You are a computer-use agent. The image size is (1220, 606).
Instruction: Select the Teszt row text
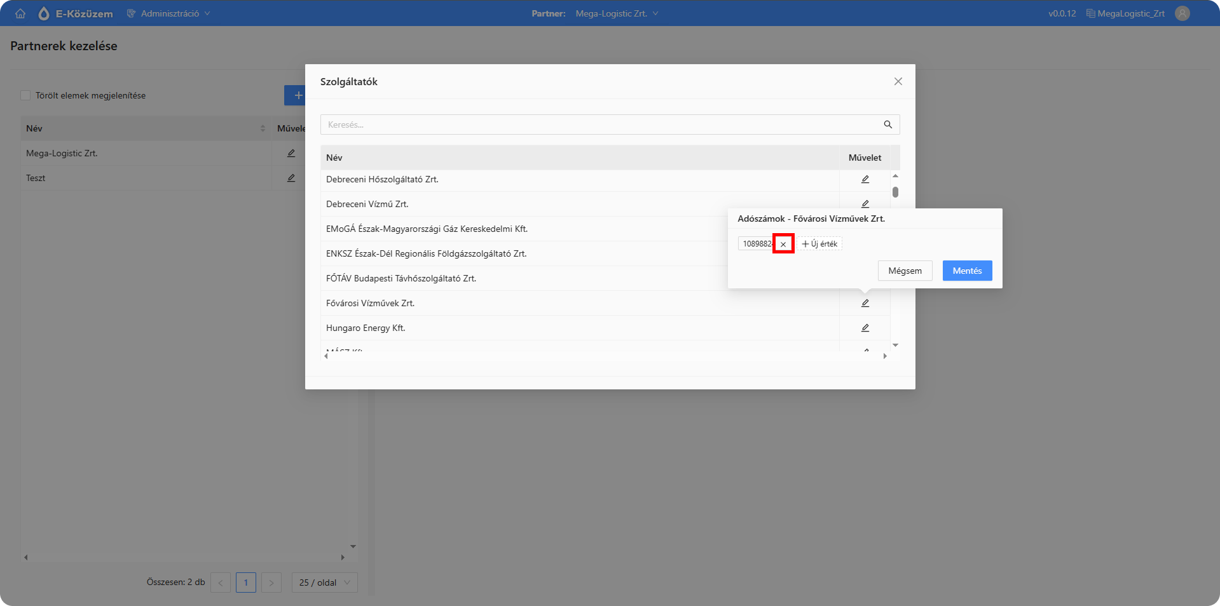pos(36,178)
